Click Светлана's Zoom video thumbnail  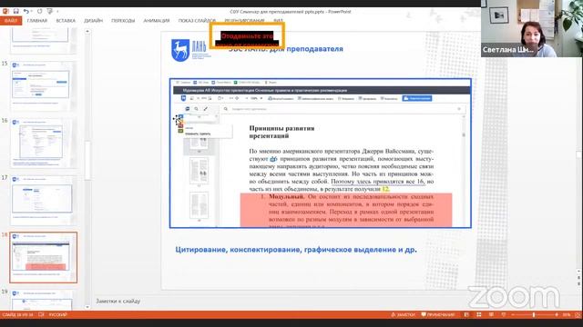[532, 28]
